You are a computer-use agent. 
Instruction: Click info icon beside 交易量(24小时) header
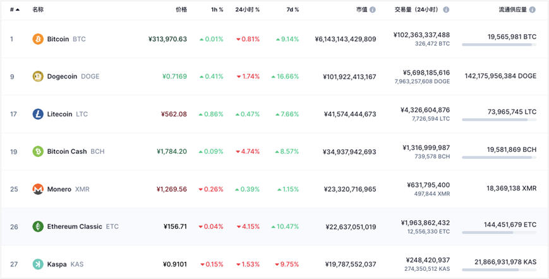(x=446, y=10)
